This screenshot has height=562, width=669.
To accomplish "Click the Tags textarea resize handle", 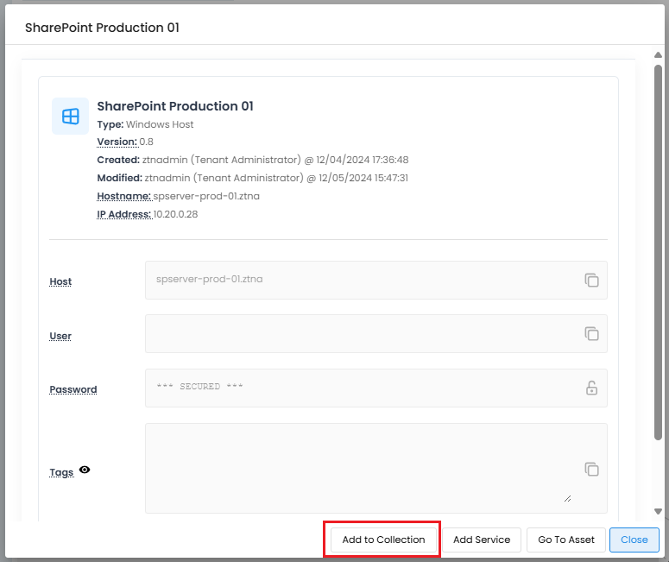I will click(567, 498).
